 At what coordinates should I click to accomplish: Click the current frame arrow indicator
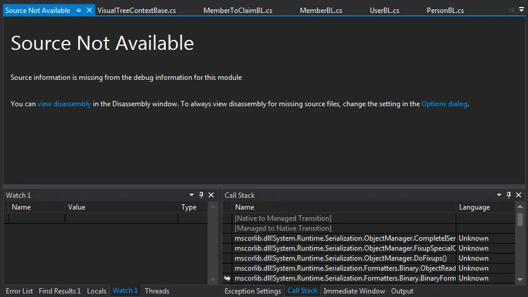point(228,278)
